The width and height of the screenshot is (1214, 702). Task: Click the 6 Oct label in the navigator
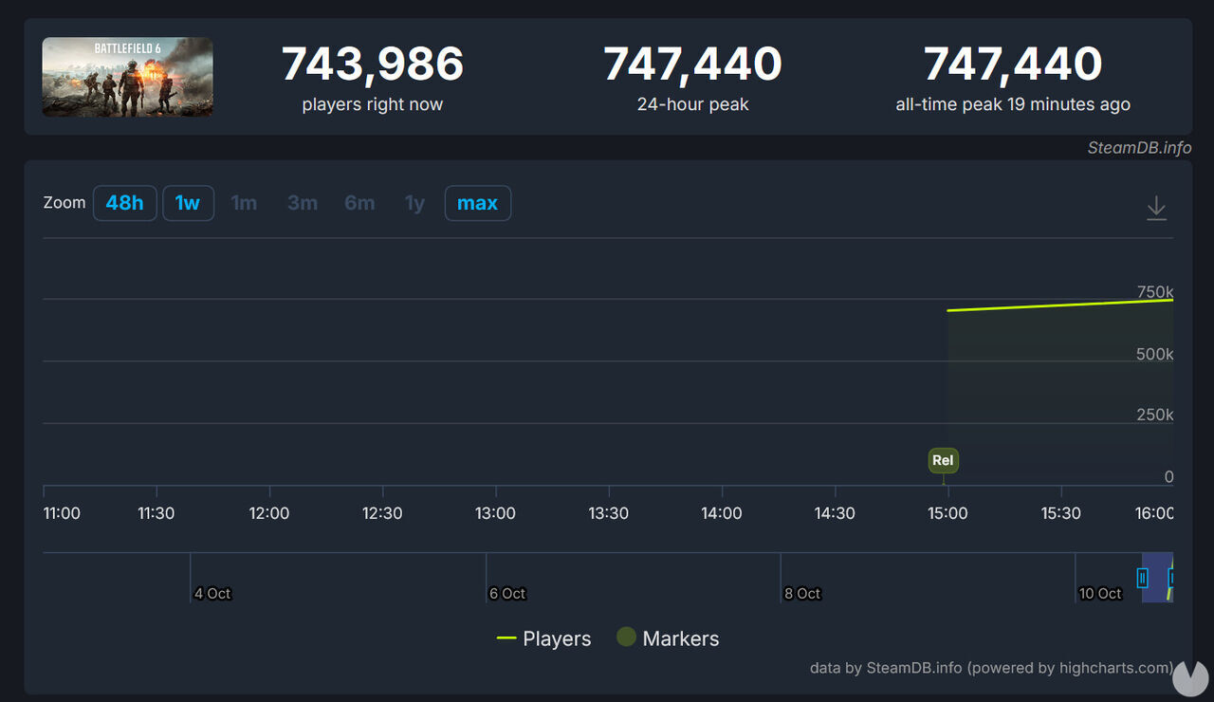pyautogui.click(x=507, y=594)
